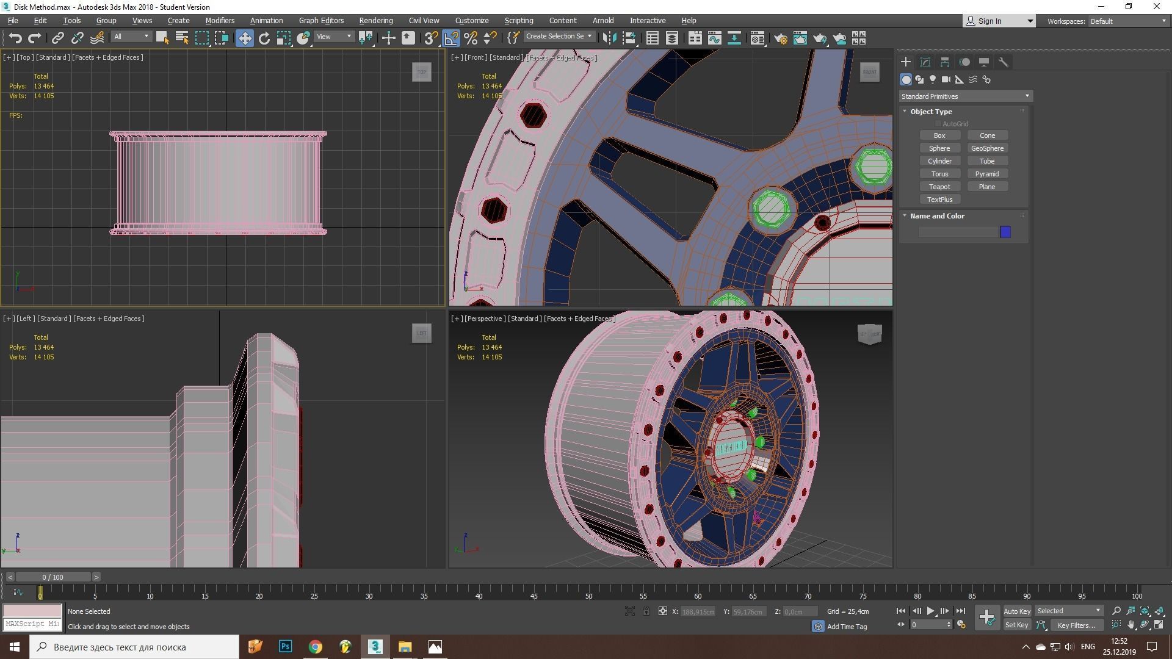Toggle Auto Key animation mode
Viewport: 1172px width, 659px height.
tap(1017, 611)
